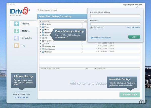The image size is (151, 108).
Task: Select the MillsBook SSD drive icon
Action: coord(43,46)
